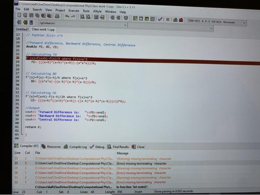
Task: Select the line 28 [Warning] compiler message row
Action: (136, 168)
